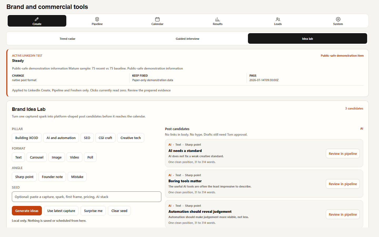379x237 pixels.
Task: Choose the Founder note angle
Action: tap(52, 177)
